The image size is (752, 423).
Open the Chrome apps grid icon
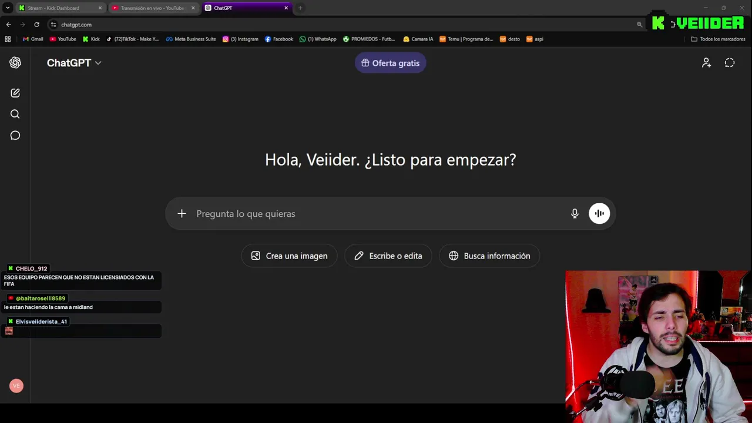[x=8, y=39]
